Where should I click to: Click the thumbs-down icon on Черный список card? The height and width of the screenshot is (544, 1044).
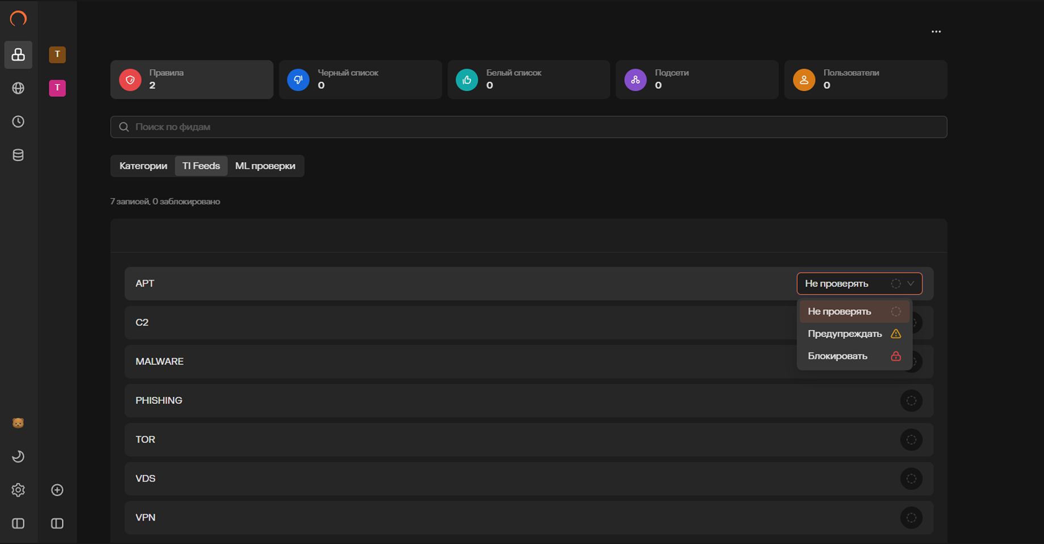coord(298,79)
